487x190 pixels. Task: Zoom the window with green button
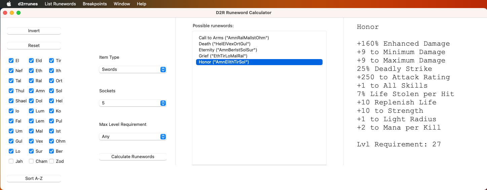pos(18,13)
